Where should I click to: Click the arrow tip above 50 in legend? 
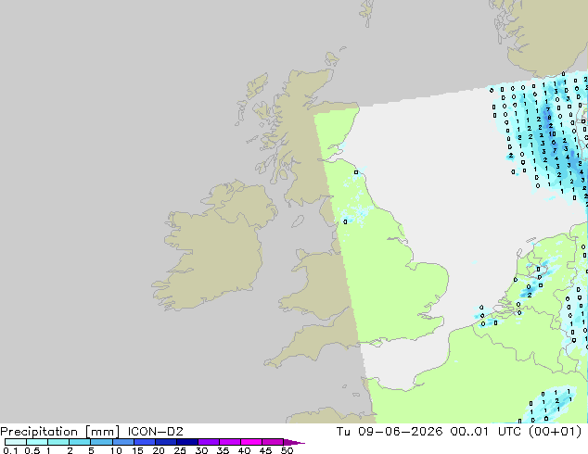[294, 442]
